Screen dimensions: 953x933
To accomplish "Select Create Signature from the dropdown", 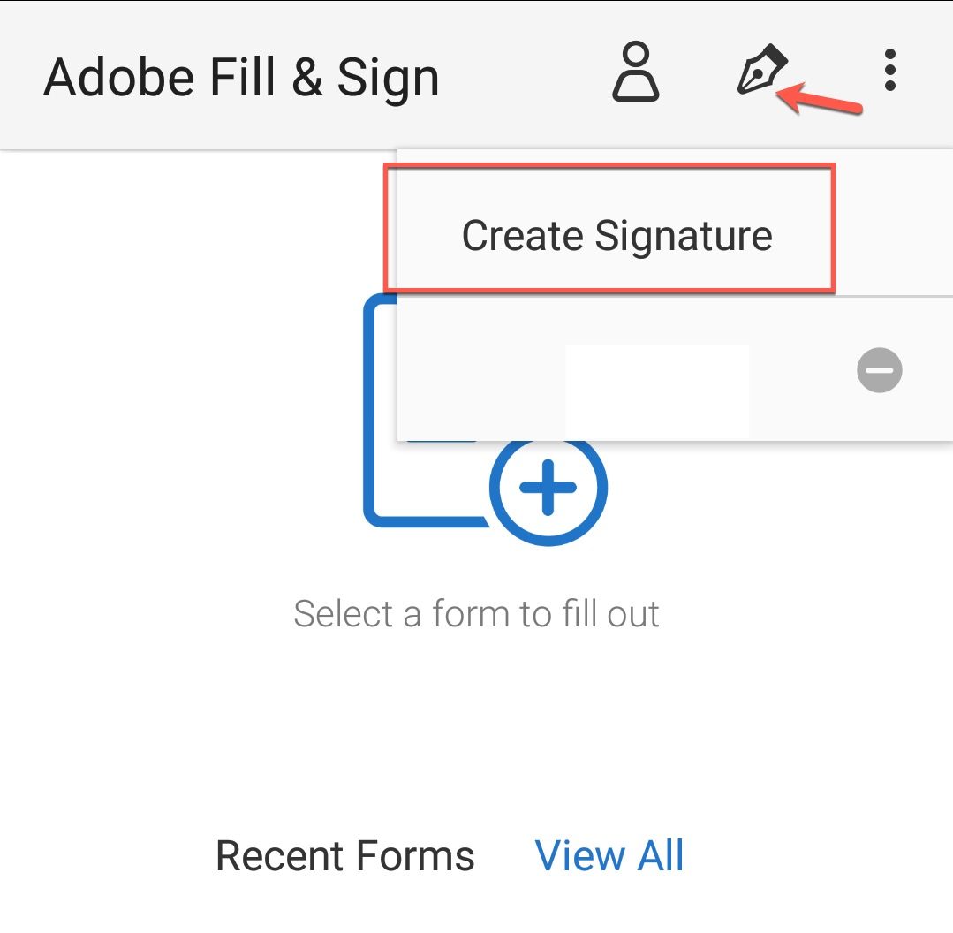I will (616, 236).
